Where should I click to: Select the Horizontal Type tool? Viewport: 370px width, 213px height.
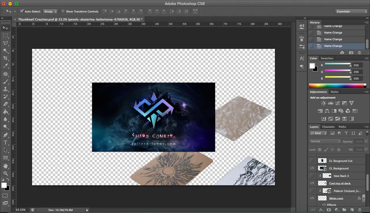click(5, 142)
